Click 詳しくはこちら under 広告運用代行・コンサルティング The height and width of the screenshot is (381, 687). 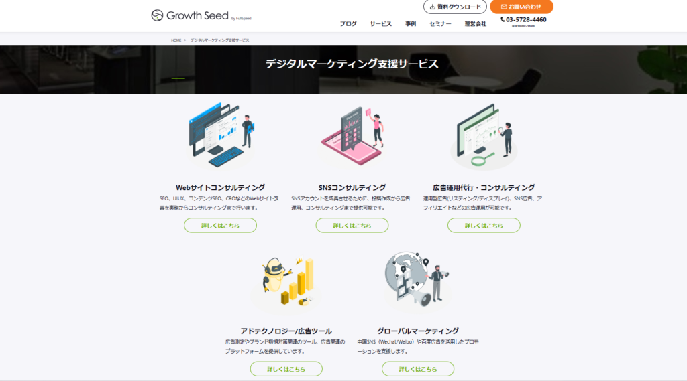pyautogui.click(x=484, y=226)
